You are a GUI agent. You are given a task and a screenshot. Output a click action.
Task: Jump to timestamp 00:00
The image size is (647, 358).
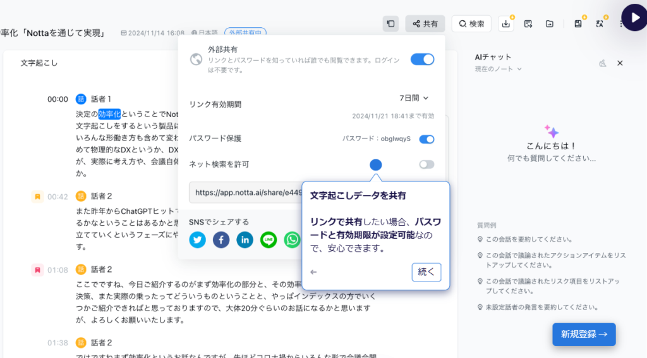[57, 99]
